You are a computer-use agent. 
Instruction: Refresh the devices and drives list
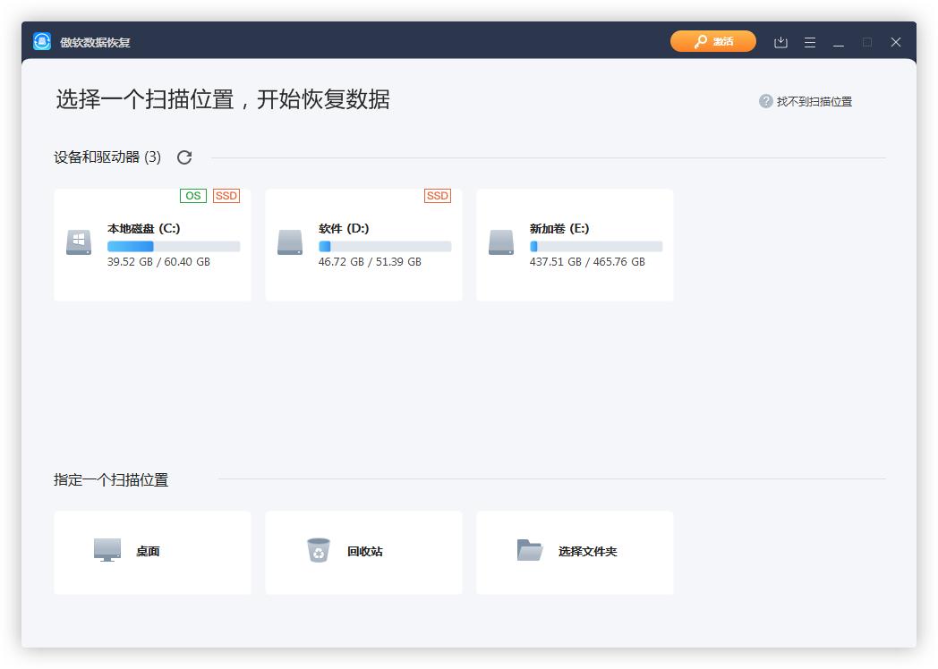point(184,157)
